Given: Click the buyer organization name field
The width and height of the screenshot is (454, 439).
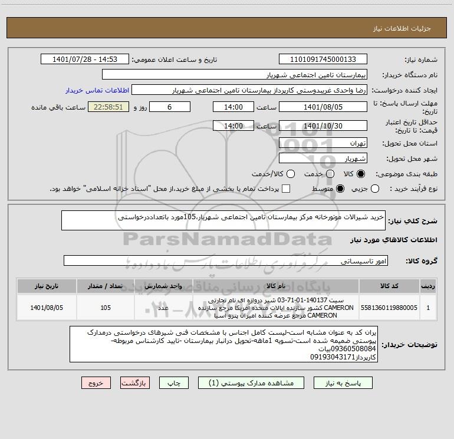Looking at the screenshot, I should tap(235, 75).
